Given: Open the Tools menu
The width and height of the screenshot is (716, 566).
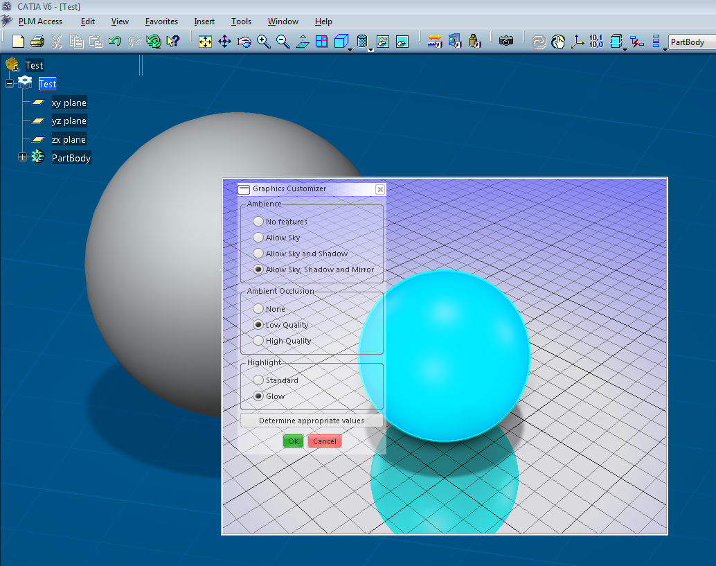Looking at the screenshot, I should tap(241, 21).
